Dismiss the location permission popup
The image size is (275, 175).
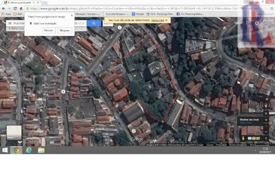[72, 15]
